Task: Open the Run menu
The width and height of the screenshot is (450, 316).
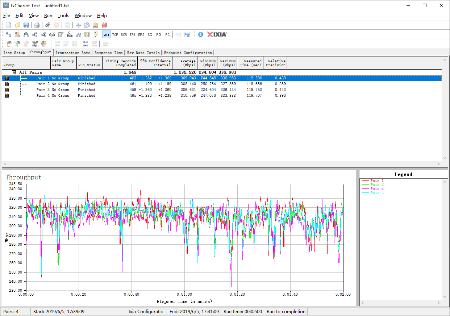Action: [x=48, y=16]
